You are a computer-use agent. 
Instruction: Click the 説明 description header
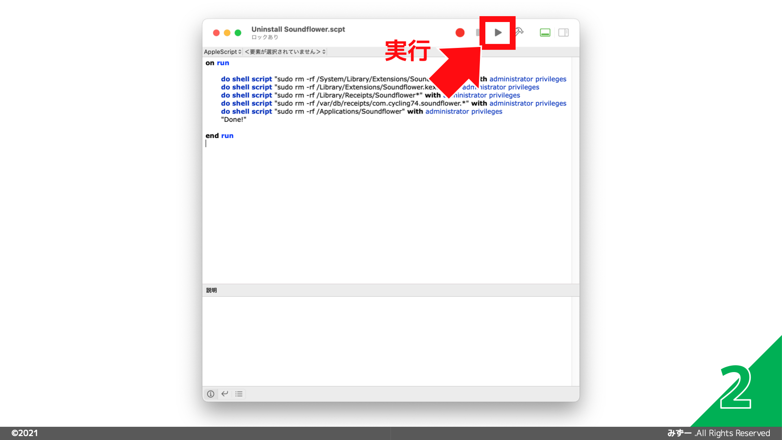[x=212, y=290]
